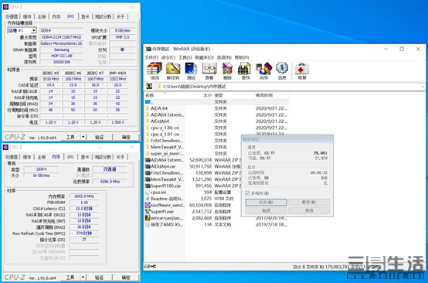Click the 修复 (Repair) first-aid icon
Image resolution: width=428 pixels, height=283 pixels.
tap(301, 69)
